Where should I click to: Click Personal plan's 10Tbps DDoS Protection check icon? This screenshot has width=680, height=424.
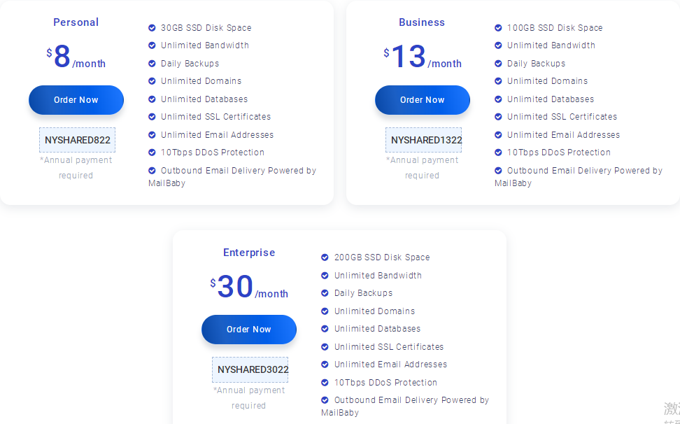(x=152, y=153)
